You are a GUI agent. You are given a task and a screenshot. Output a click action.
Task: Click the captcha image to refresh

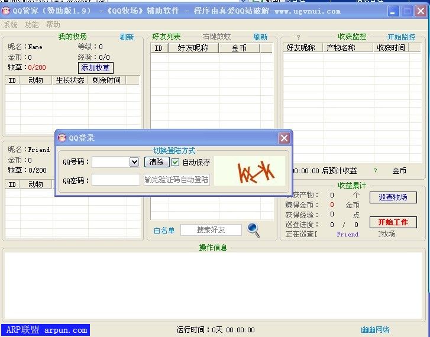coord(249,171)
